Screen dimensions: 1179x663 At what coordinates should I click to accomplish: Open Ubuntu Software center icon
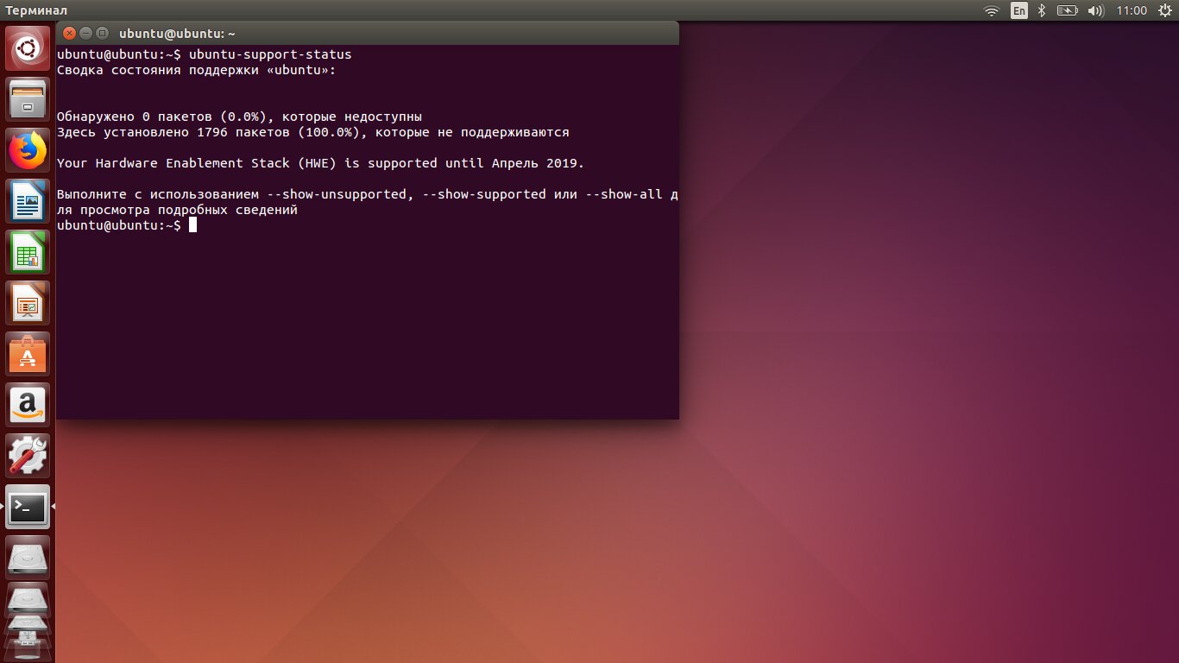[28, 355]
